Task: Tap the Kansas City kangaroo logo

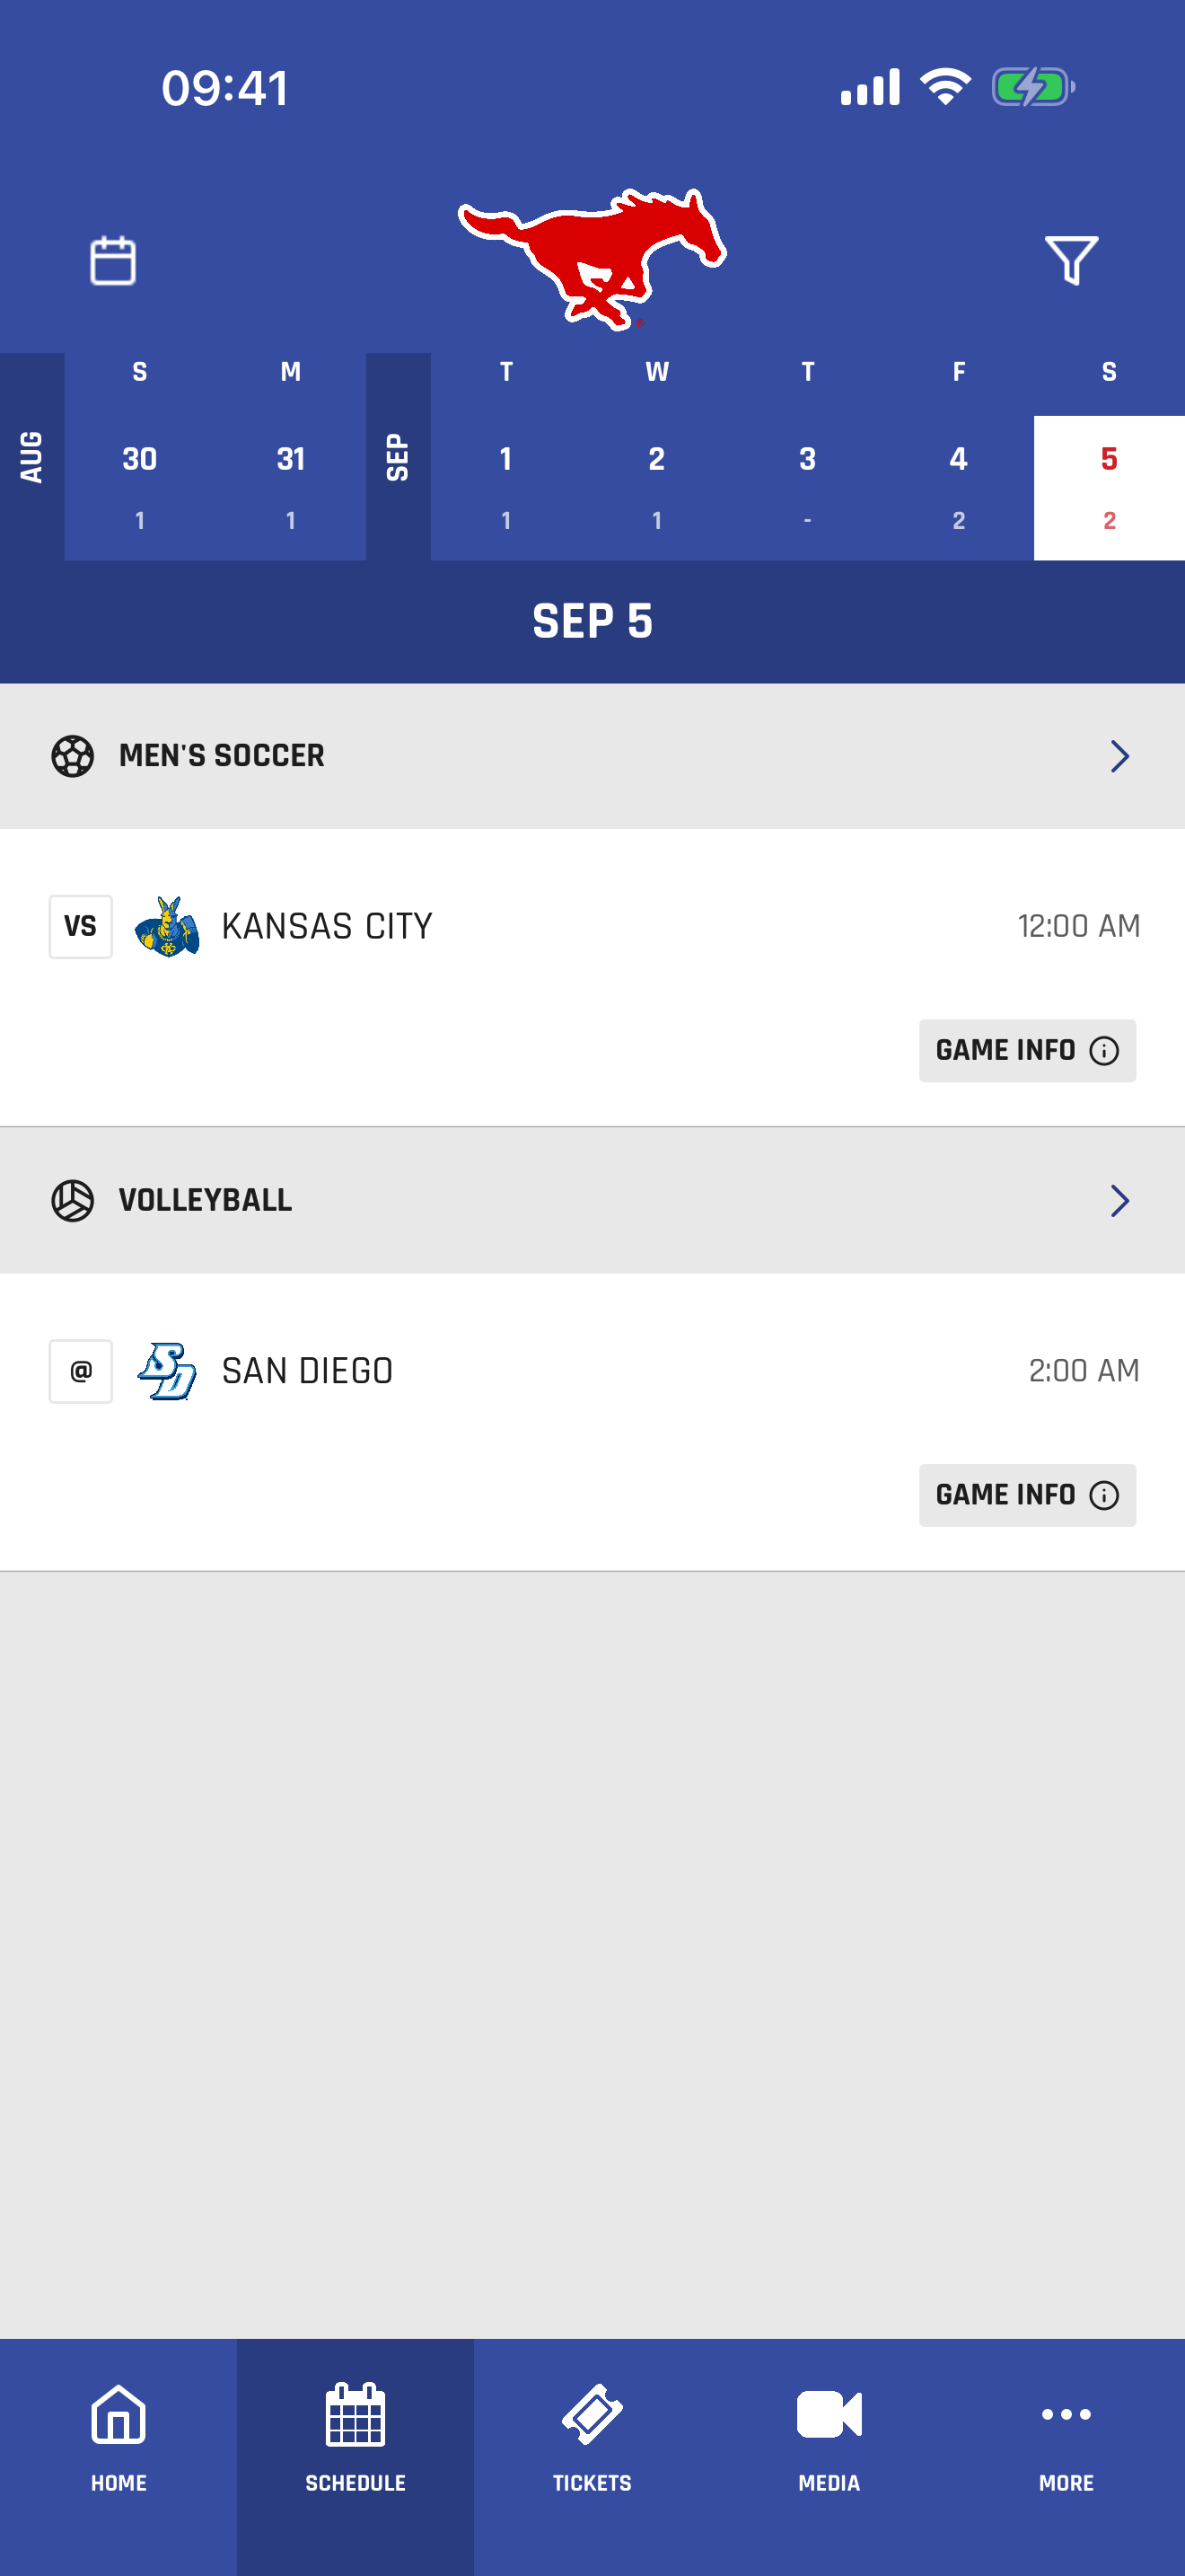Action: (167, 927)
